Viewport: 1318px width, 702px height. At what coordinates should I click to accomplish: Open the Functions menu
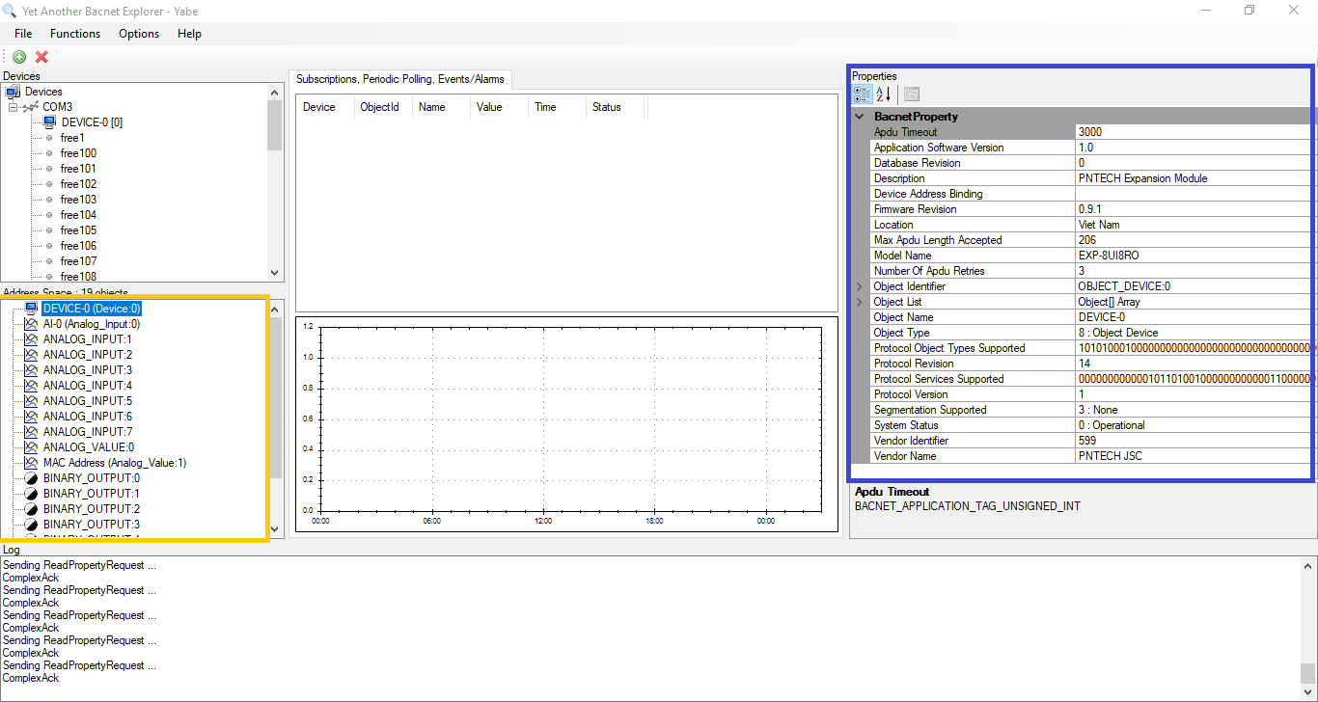[x=74, y=33]
